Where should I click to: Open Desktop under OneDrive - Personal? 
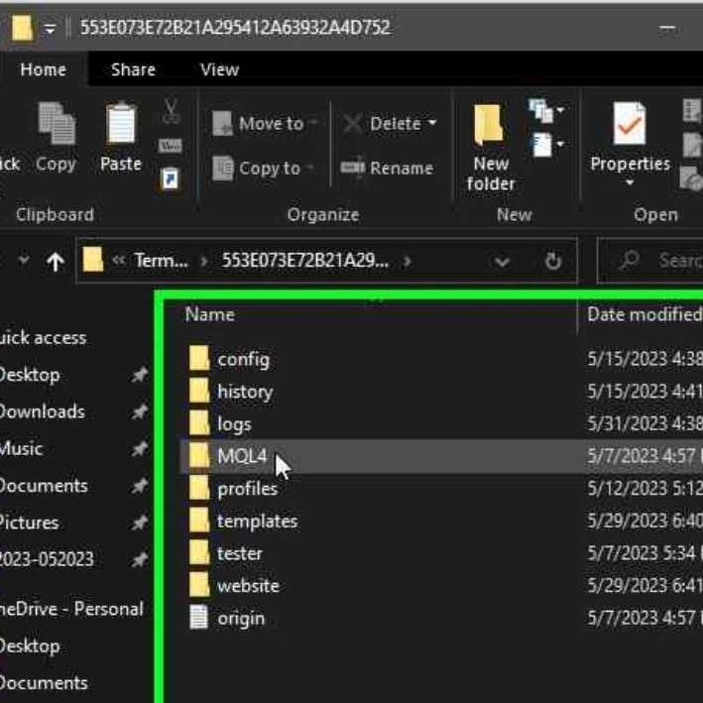(30, 646)
